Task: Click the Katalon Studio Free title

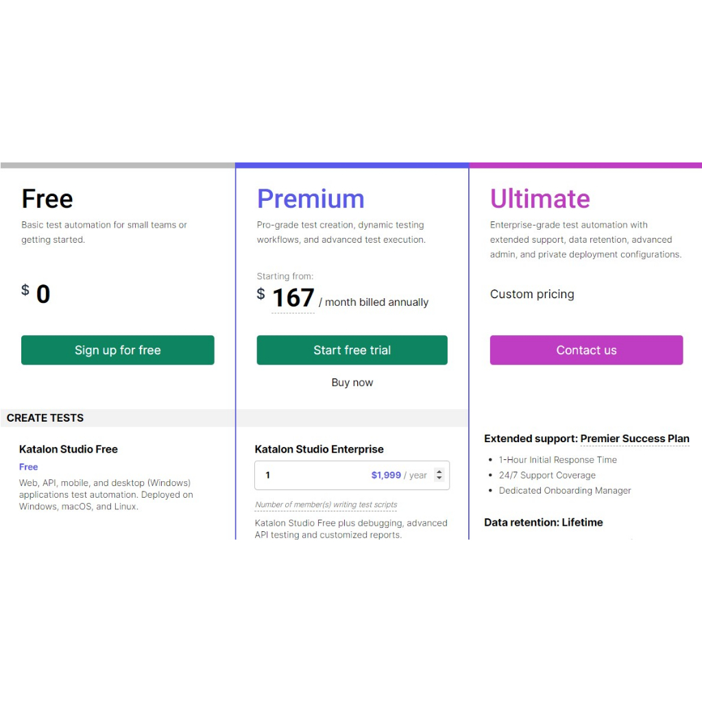Action: pyautogui.click(x=69, y=450)
